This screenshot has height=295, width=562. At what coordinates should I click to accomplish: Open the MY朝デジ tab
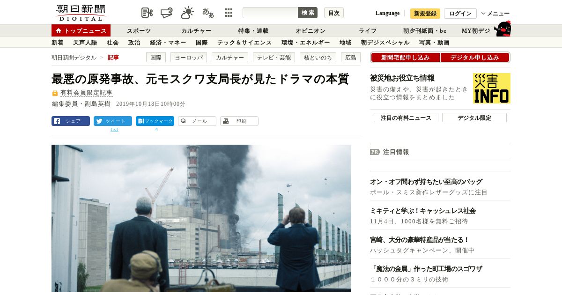(476, 31)
